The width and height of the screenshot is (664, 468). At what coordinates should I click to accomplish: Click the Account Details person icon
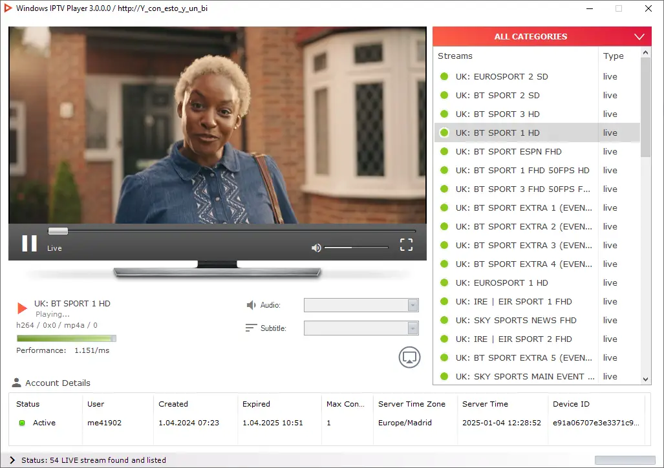point(17,383)
